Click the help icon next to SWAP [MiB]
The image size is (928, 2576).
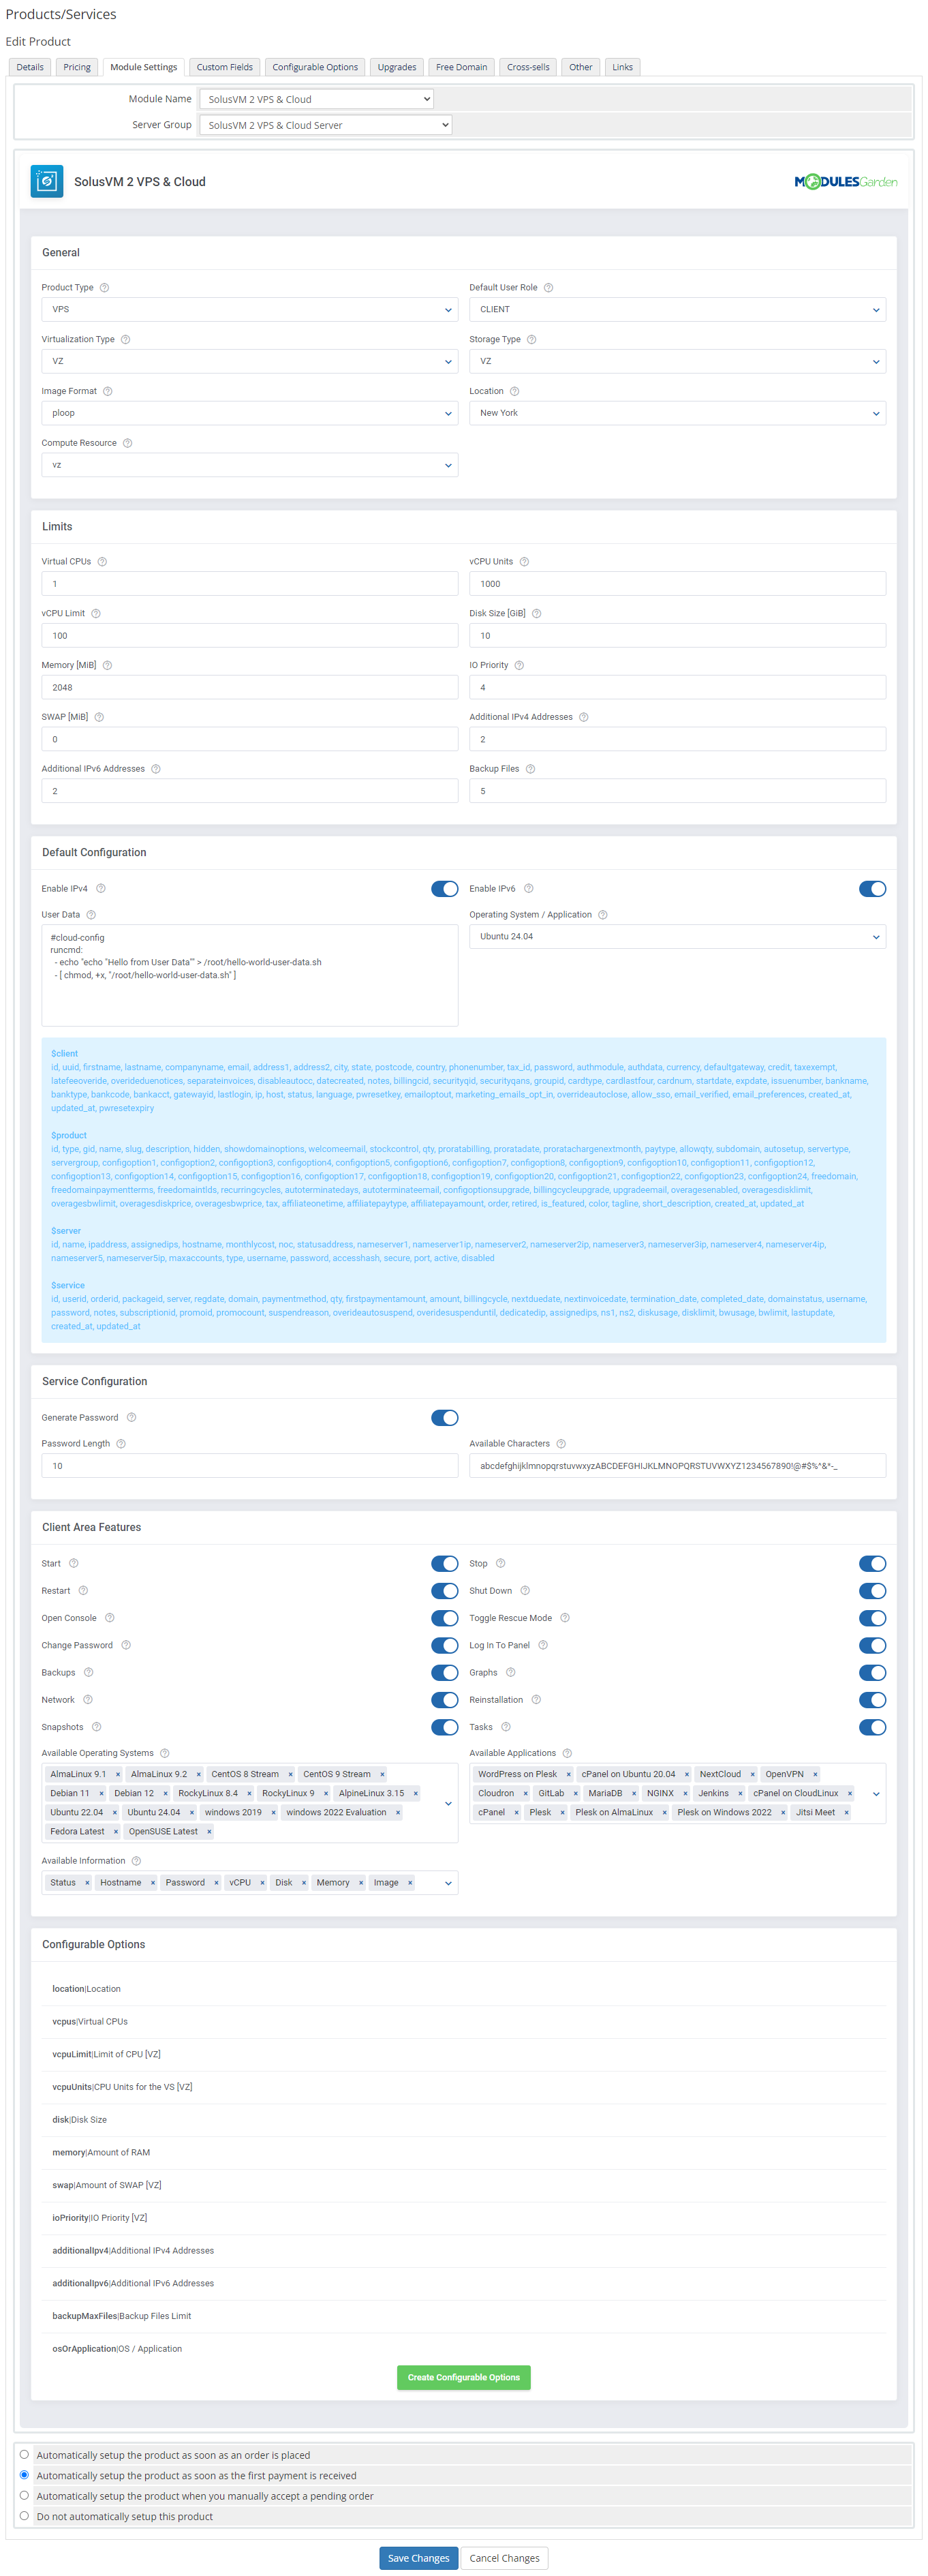pos(99,717)
